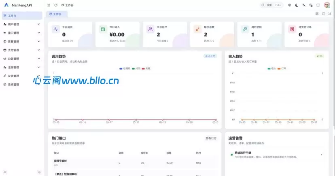Open the user avatar menu
This screenshot has height=176, width=335.
(x=327, y=5)
